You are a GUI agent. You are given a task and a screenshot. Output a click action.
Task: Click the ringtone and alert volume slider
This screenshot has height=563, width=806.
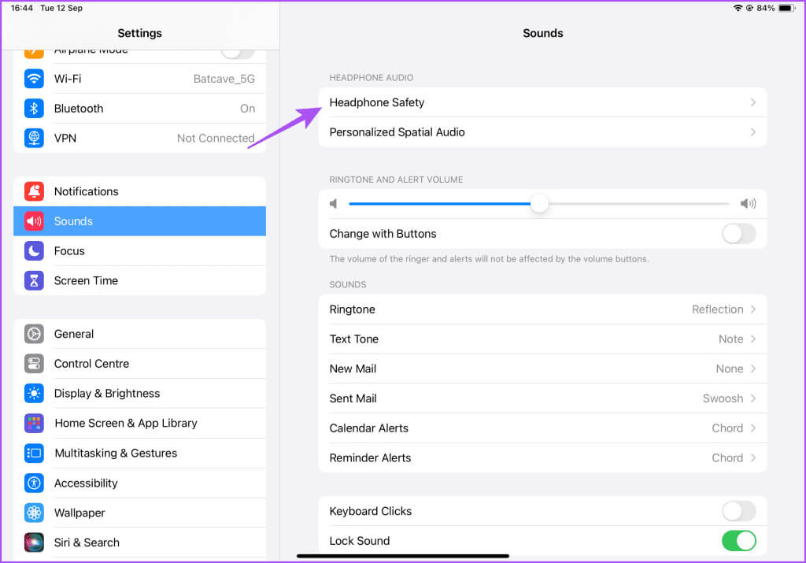539,204
